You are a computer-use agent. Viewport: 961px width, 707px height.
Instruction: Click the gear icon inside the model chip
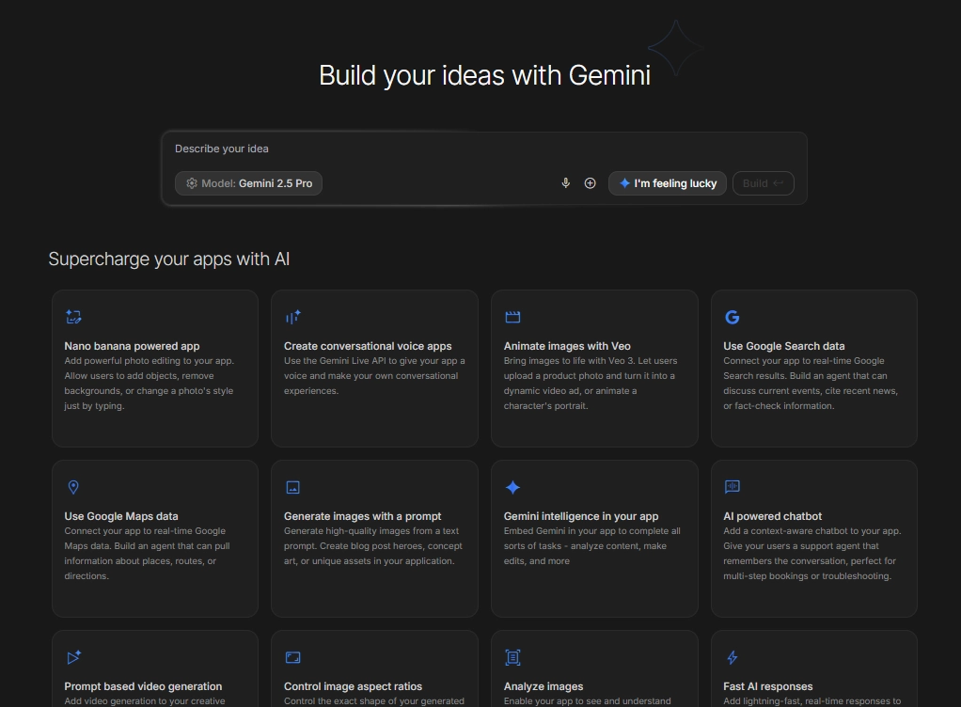(191, 183)
